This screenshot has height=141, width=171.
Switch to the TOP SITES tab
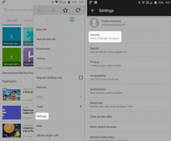point(12,21)
